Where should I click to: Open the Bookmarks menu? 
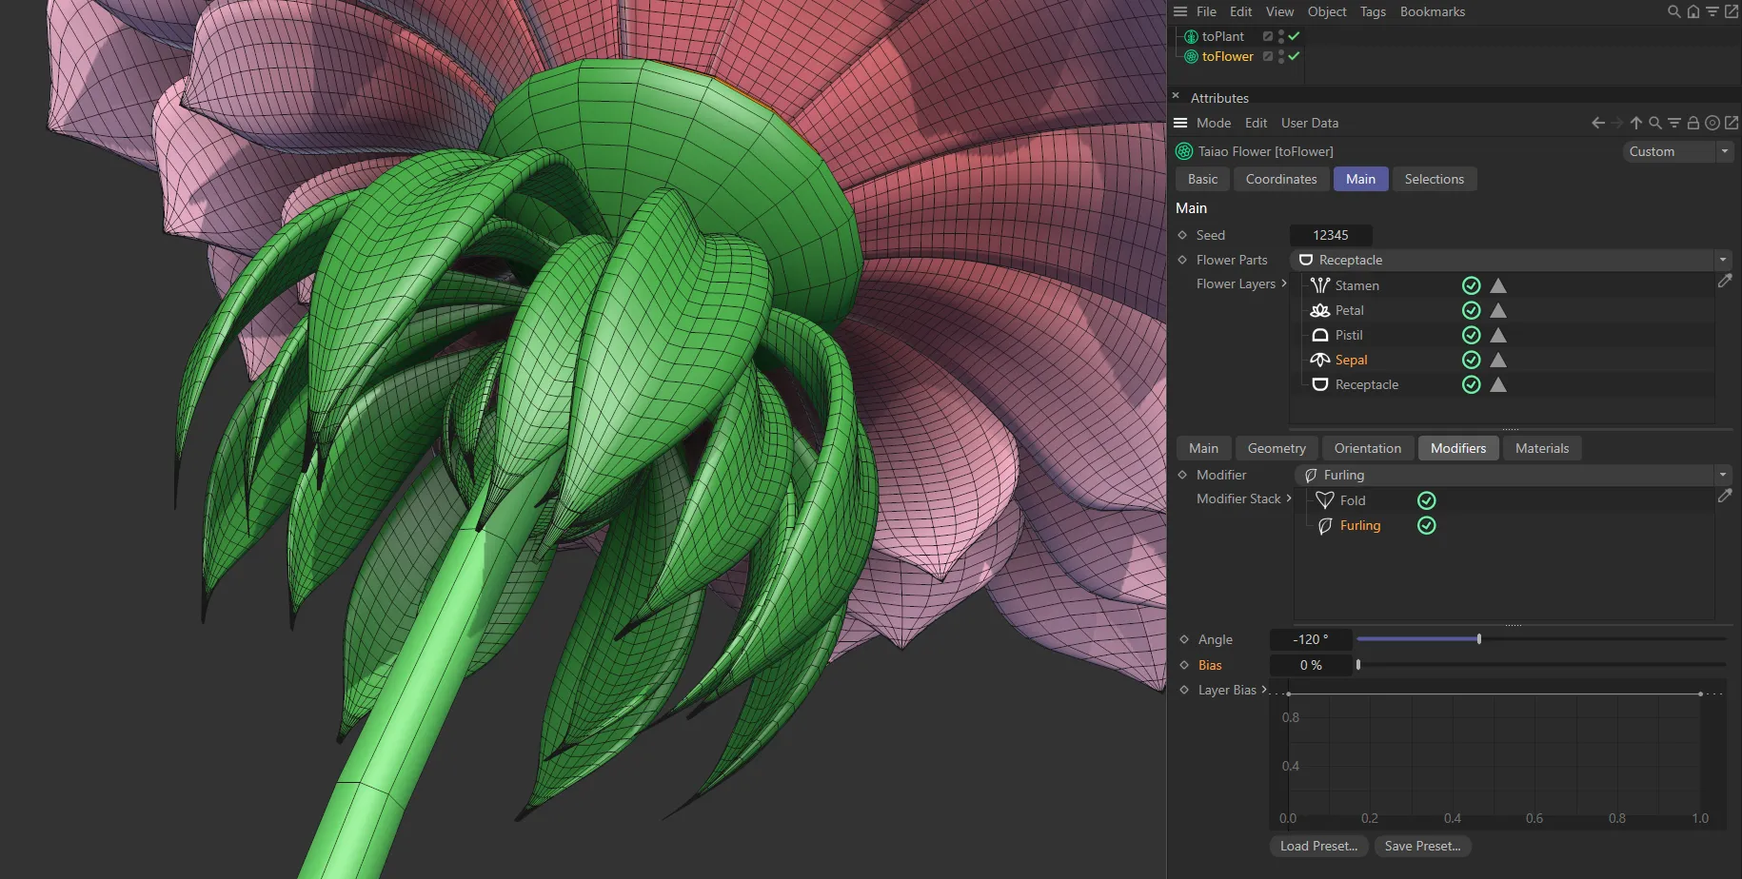click(1432, 11)
